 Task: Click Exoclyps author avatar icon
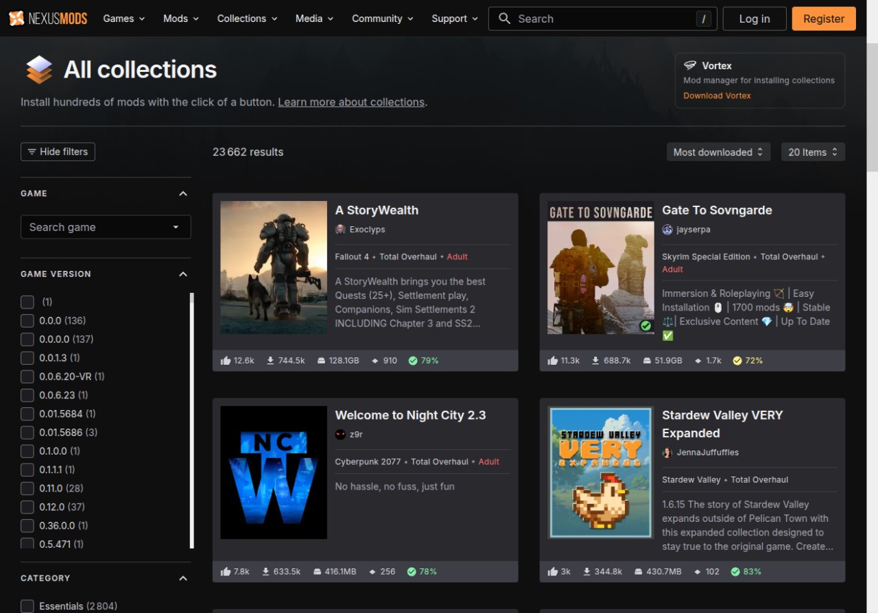(x=340, y=230)
